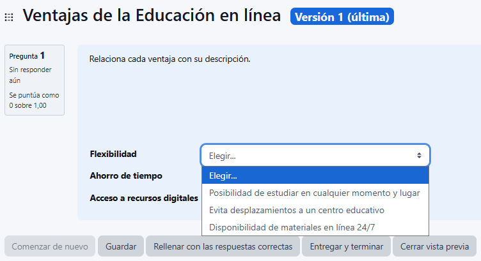The image size is (481, 261).
Task: Click the "Acceso a recursos digitales" label
Action: 144,197
